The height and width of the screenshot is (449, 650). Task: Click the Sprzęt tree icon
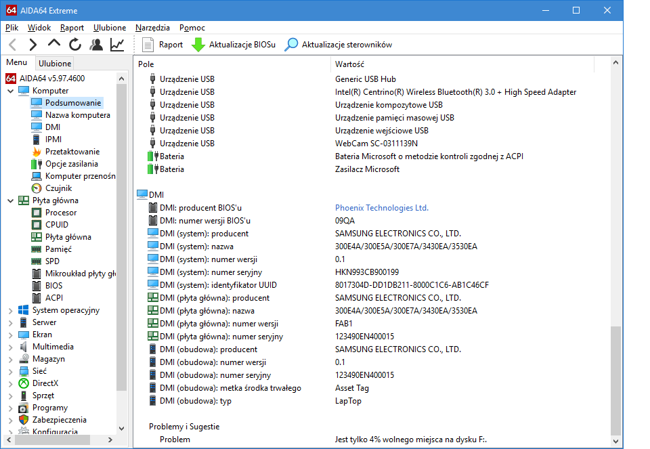(24, 395)
